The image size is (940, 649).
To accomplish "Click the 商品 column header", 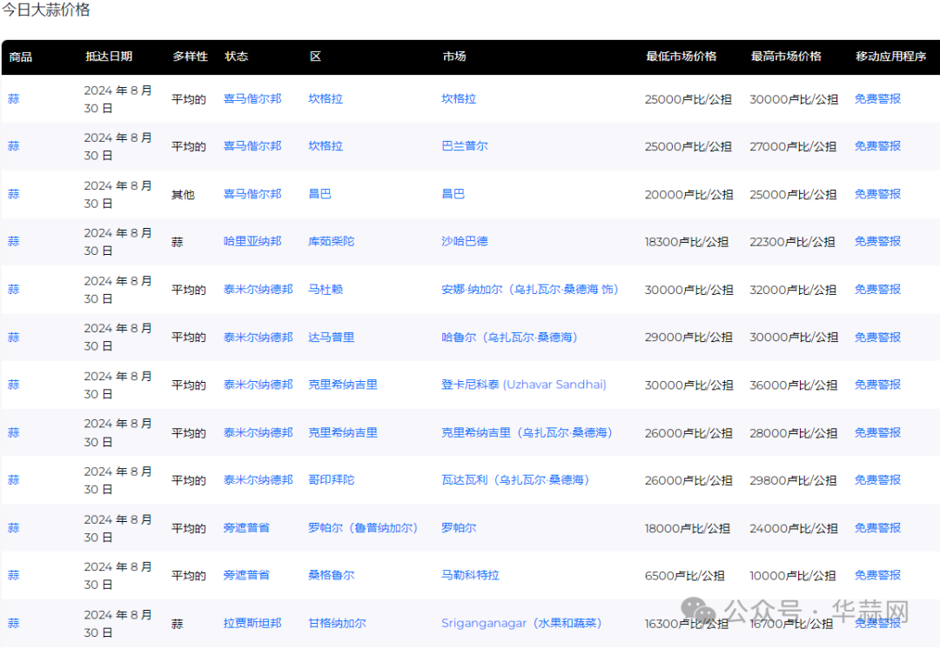I will click(20, 57).
